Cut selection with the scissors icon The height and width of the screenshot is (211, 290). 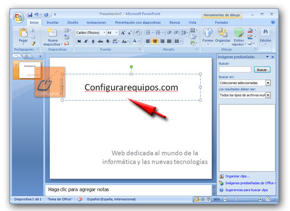[x=33, y=31]
